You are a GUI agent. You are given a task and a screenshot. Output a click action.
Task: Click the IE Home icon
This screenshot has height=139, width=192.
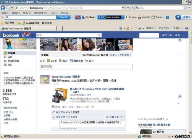[x=121, y=28]
